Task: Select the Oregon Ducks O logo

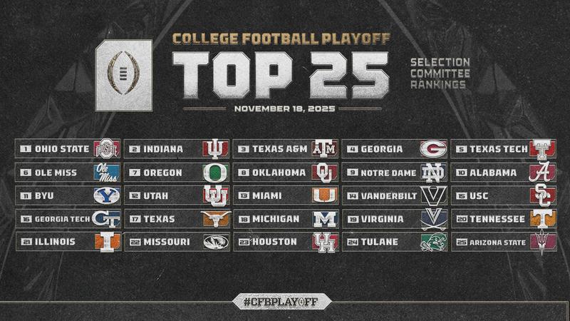Action: [214, 173]
